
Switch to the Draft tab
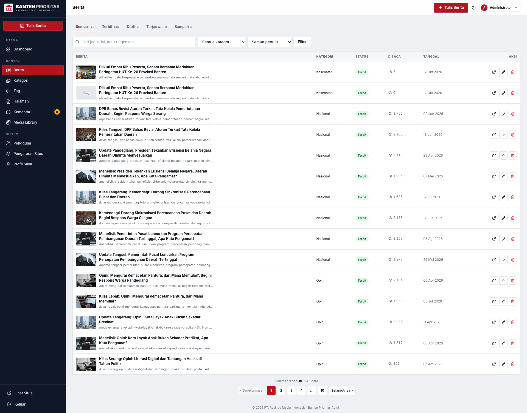click(133, 27)
